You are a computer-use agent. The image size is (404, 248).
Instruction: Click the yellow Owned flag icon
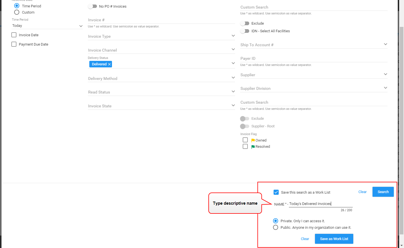[253, 140]
